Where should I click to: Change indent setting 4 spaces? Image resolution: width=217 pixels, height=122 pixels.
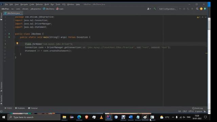coord(199,111)
